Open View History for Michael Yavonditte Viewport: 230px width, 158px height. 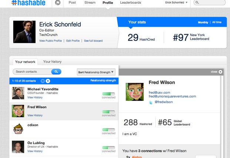click(x=35, y=97)
